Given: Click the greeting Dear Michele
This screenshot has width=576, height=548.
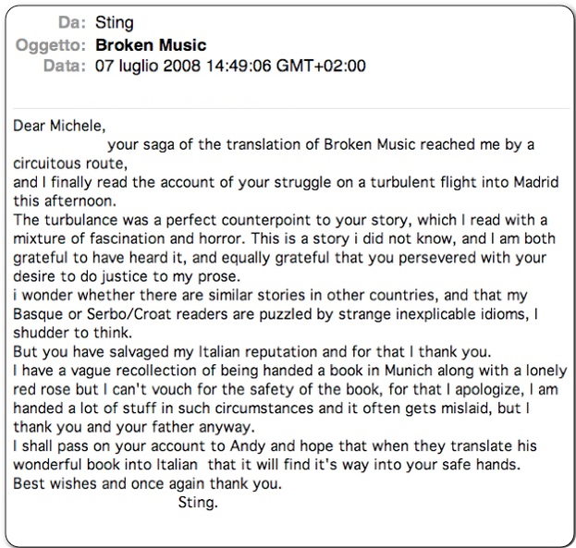Looking at the screenshot, I should (x=59, y=126).
